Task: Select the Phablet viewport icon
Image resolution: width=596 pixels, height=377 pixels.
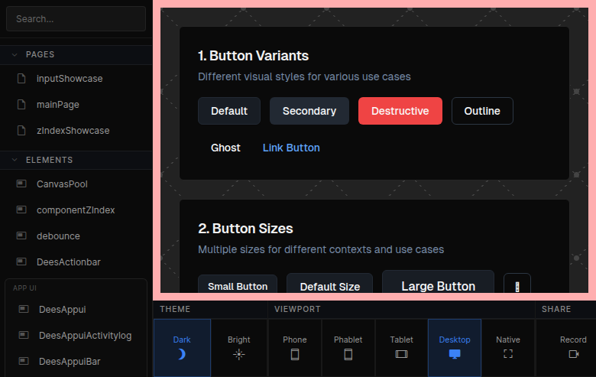Action: [x=348, y=354]
